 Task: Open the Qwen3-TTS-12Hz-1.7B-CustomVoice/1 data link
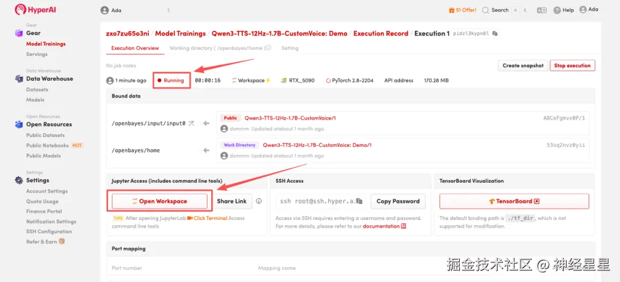coord(290,118)
